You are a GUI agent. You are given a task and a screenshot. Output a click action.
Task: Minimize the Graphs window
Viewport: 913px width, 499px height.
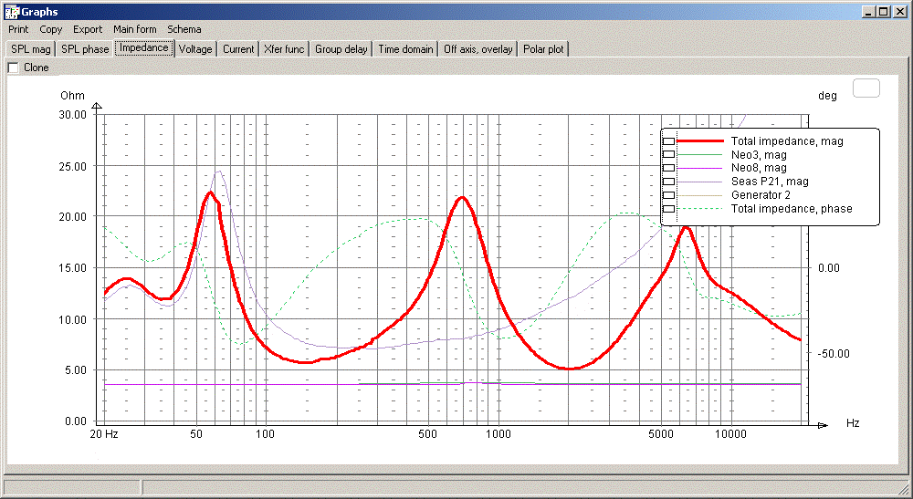(869, 11)
